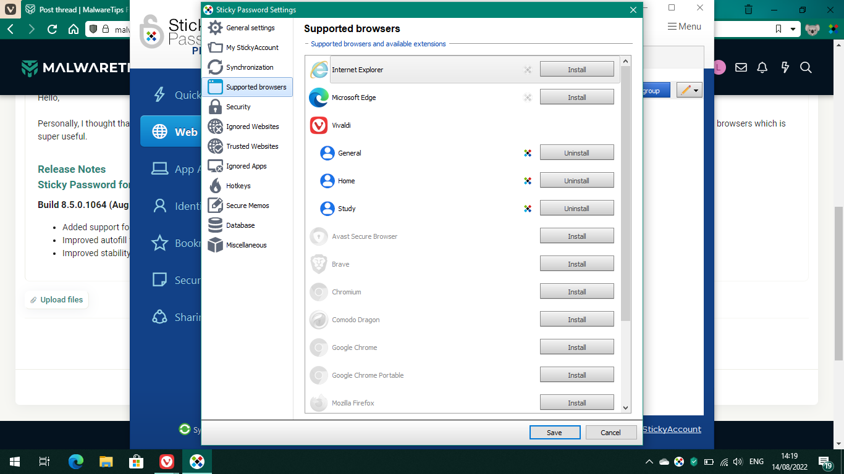
Task: Open MalwareTips What's new lightning icon
Action: click(x=785, y=67)
